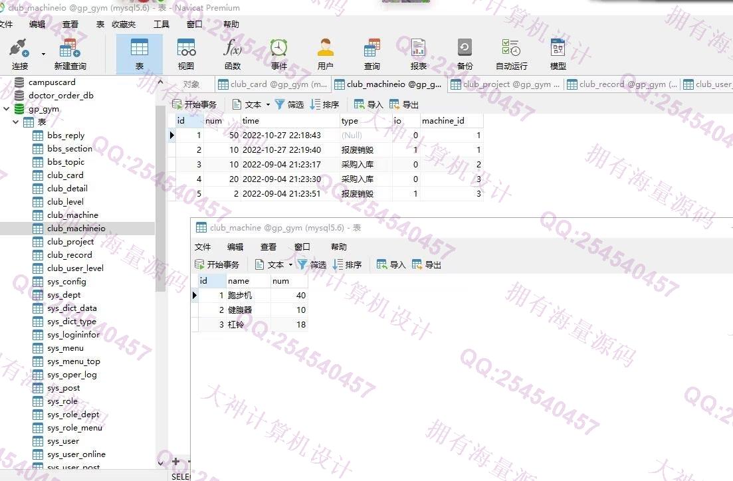733x481 pixels.
Task: Select the club_machine table in tree
Action: (x=72, y=215)
